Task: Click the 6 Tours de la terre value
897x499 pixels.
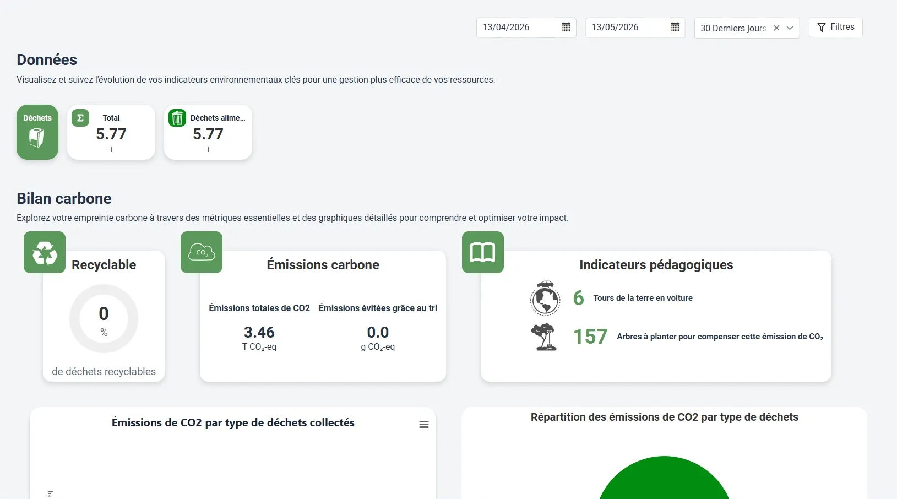Action: [578, 298]
